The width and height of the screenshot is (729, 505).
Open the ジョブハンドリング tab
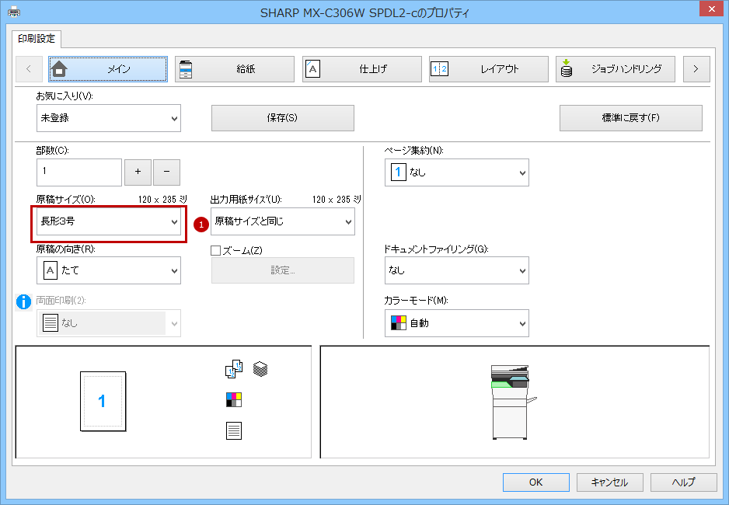616,69
